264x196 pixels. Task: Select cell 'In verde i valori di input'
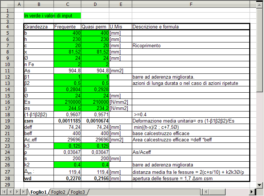[52, 16]
